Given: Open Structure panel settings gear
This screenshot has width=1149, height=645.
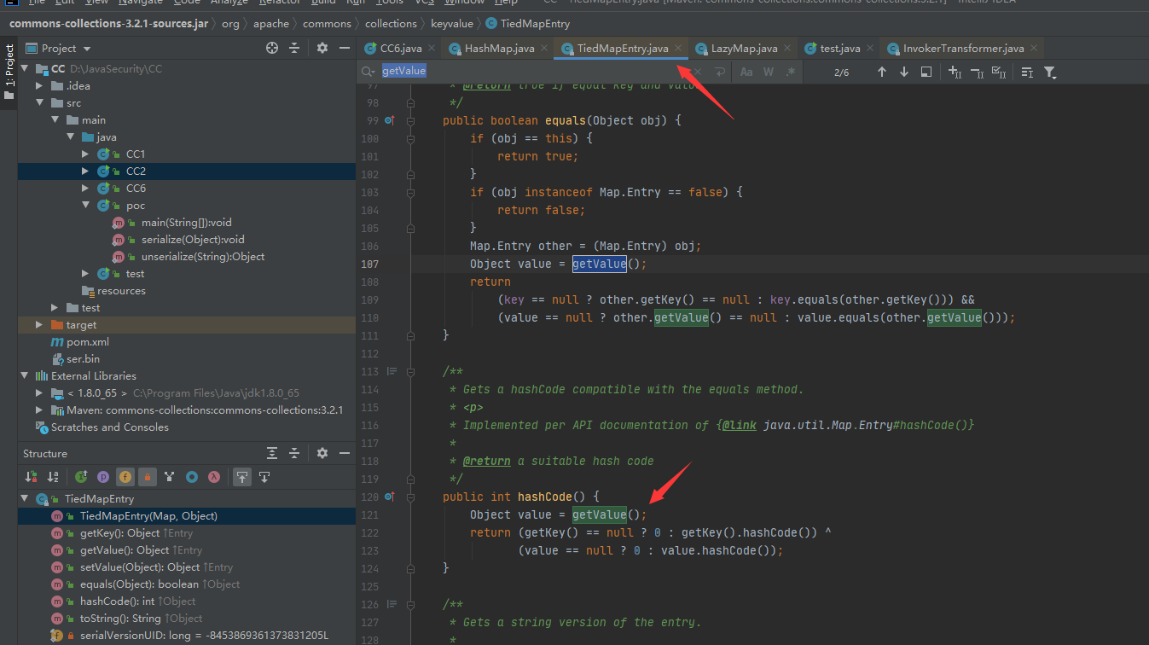Looking at the screenshot, I should [x=322, y=453].
